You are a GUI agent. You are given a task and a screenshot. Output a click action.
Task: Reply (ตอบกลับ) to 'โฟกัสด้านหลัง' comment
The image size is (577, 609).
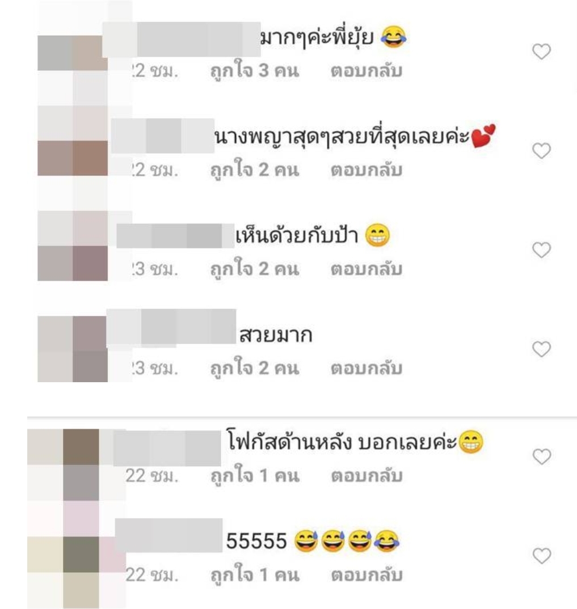[x=367, y=476]
